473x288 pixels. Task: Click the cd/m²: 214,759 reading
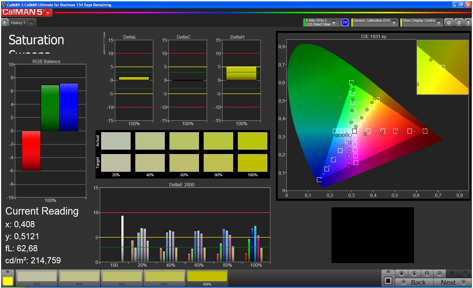pyautogui.click(x=33, y=260)
